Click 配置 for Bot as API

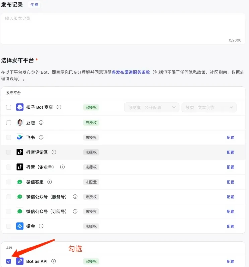(230, 261)
